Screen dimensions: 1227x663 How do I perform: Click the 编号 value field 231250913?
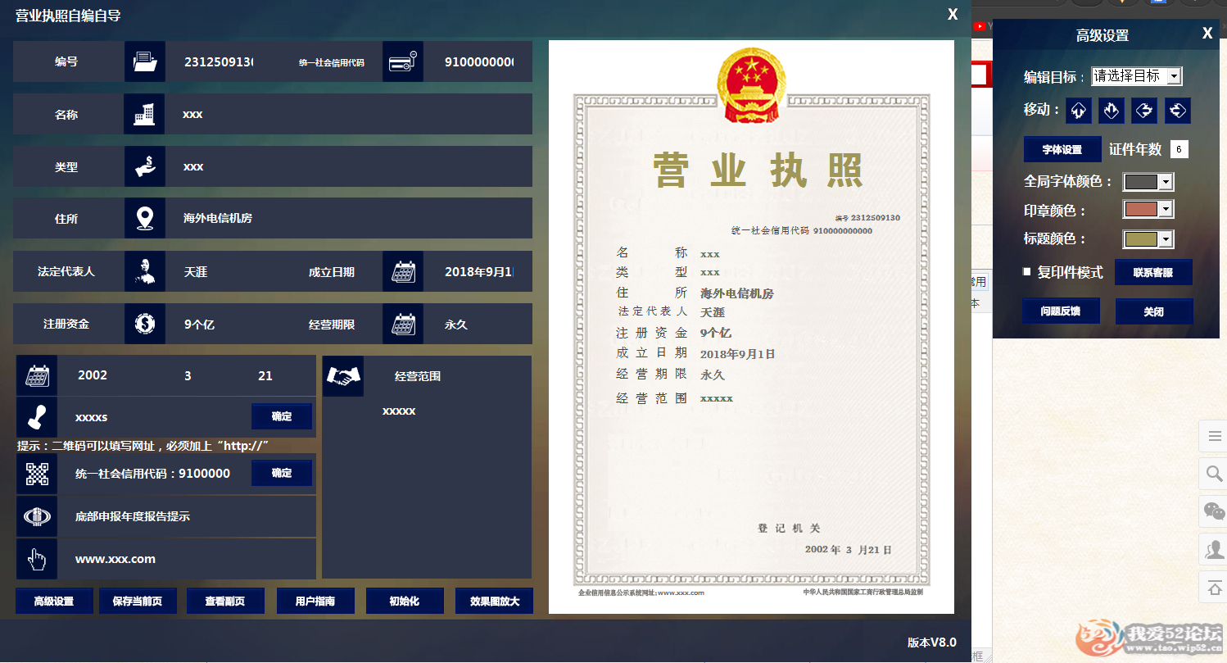click(x=219, y=62)
